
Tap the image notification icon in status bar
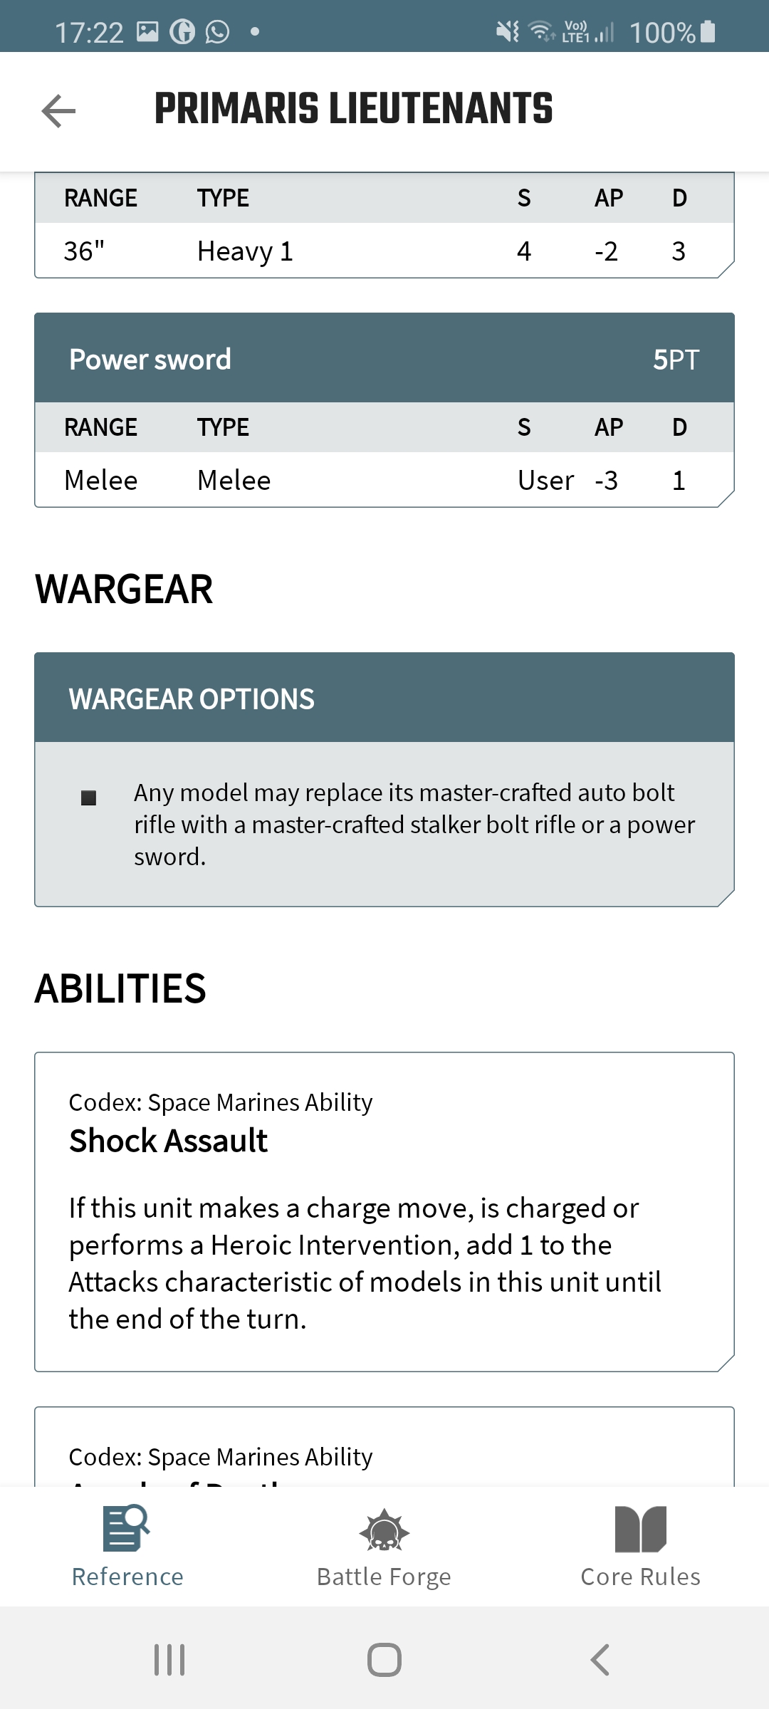point(147,32)
